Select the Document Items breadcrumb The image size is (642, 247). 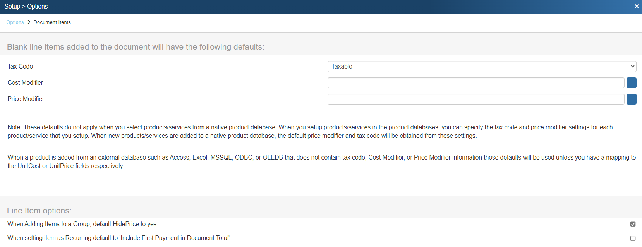52,22
